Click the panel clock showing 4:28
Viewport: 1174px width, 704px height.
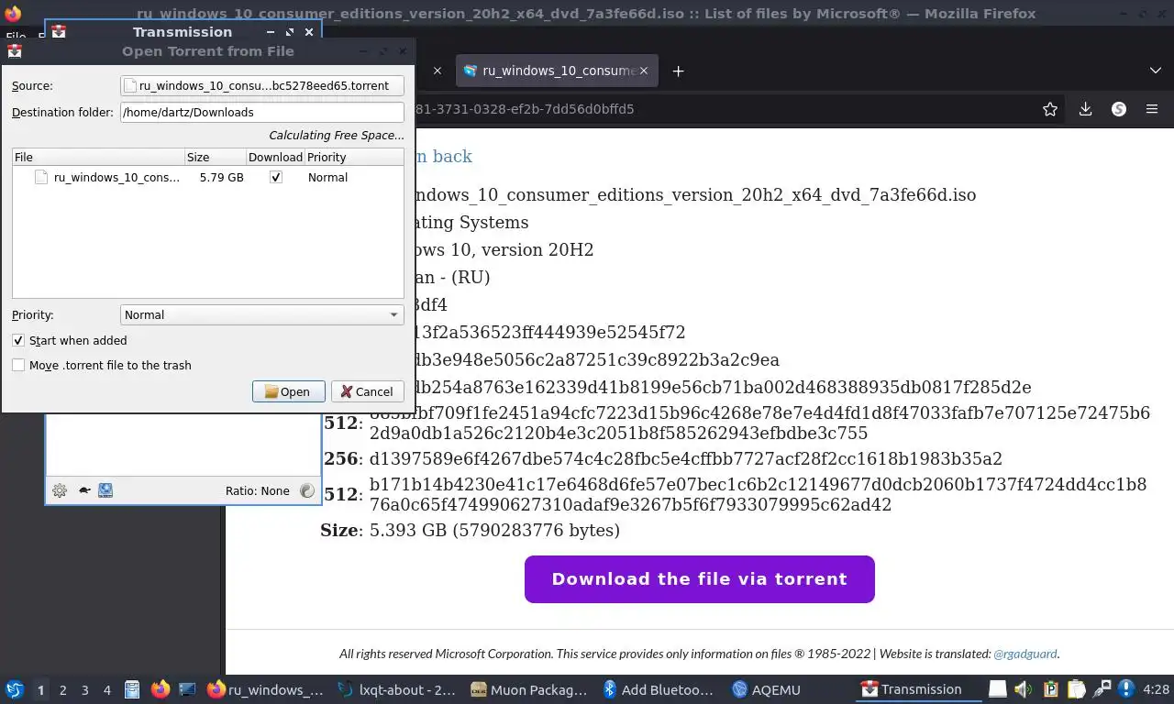coord(1157,689)
